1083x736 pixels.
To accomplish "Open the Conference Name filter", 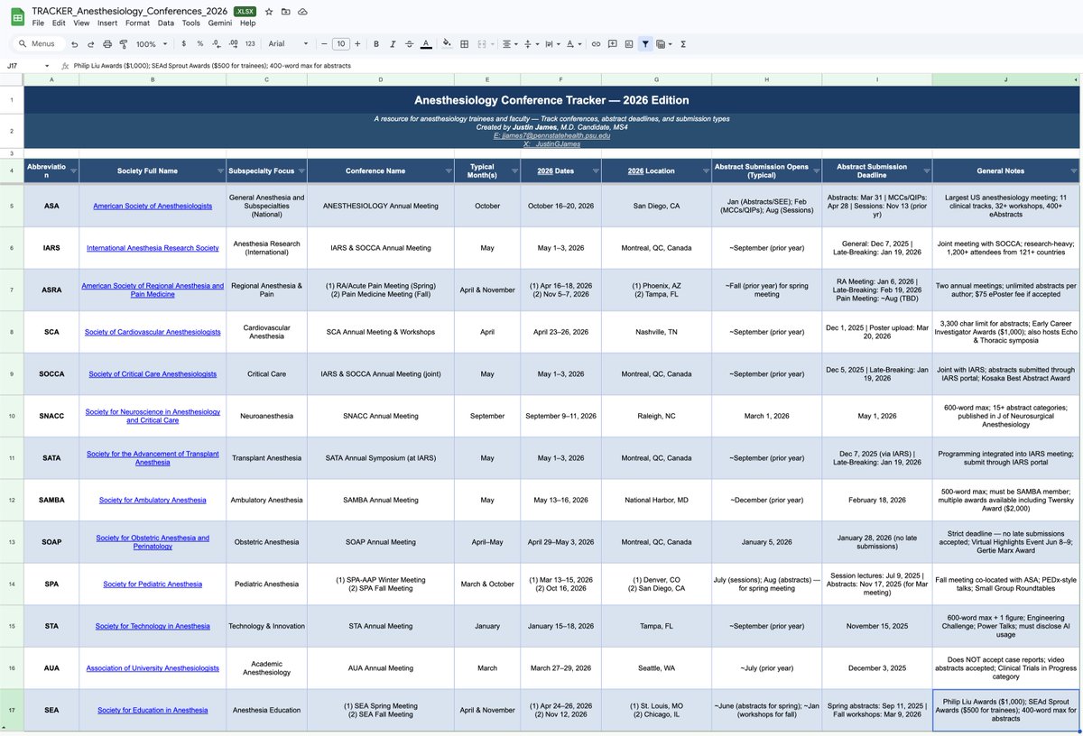I will point(449,170).
